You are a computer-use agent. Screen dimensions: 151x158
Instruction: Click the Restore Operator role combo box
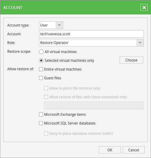tap(91, 43)
